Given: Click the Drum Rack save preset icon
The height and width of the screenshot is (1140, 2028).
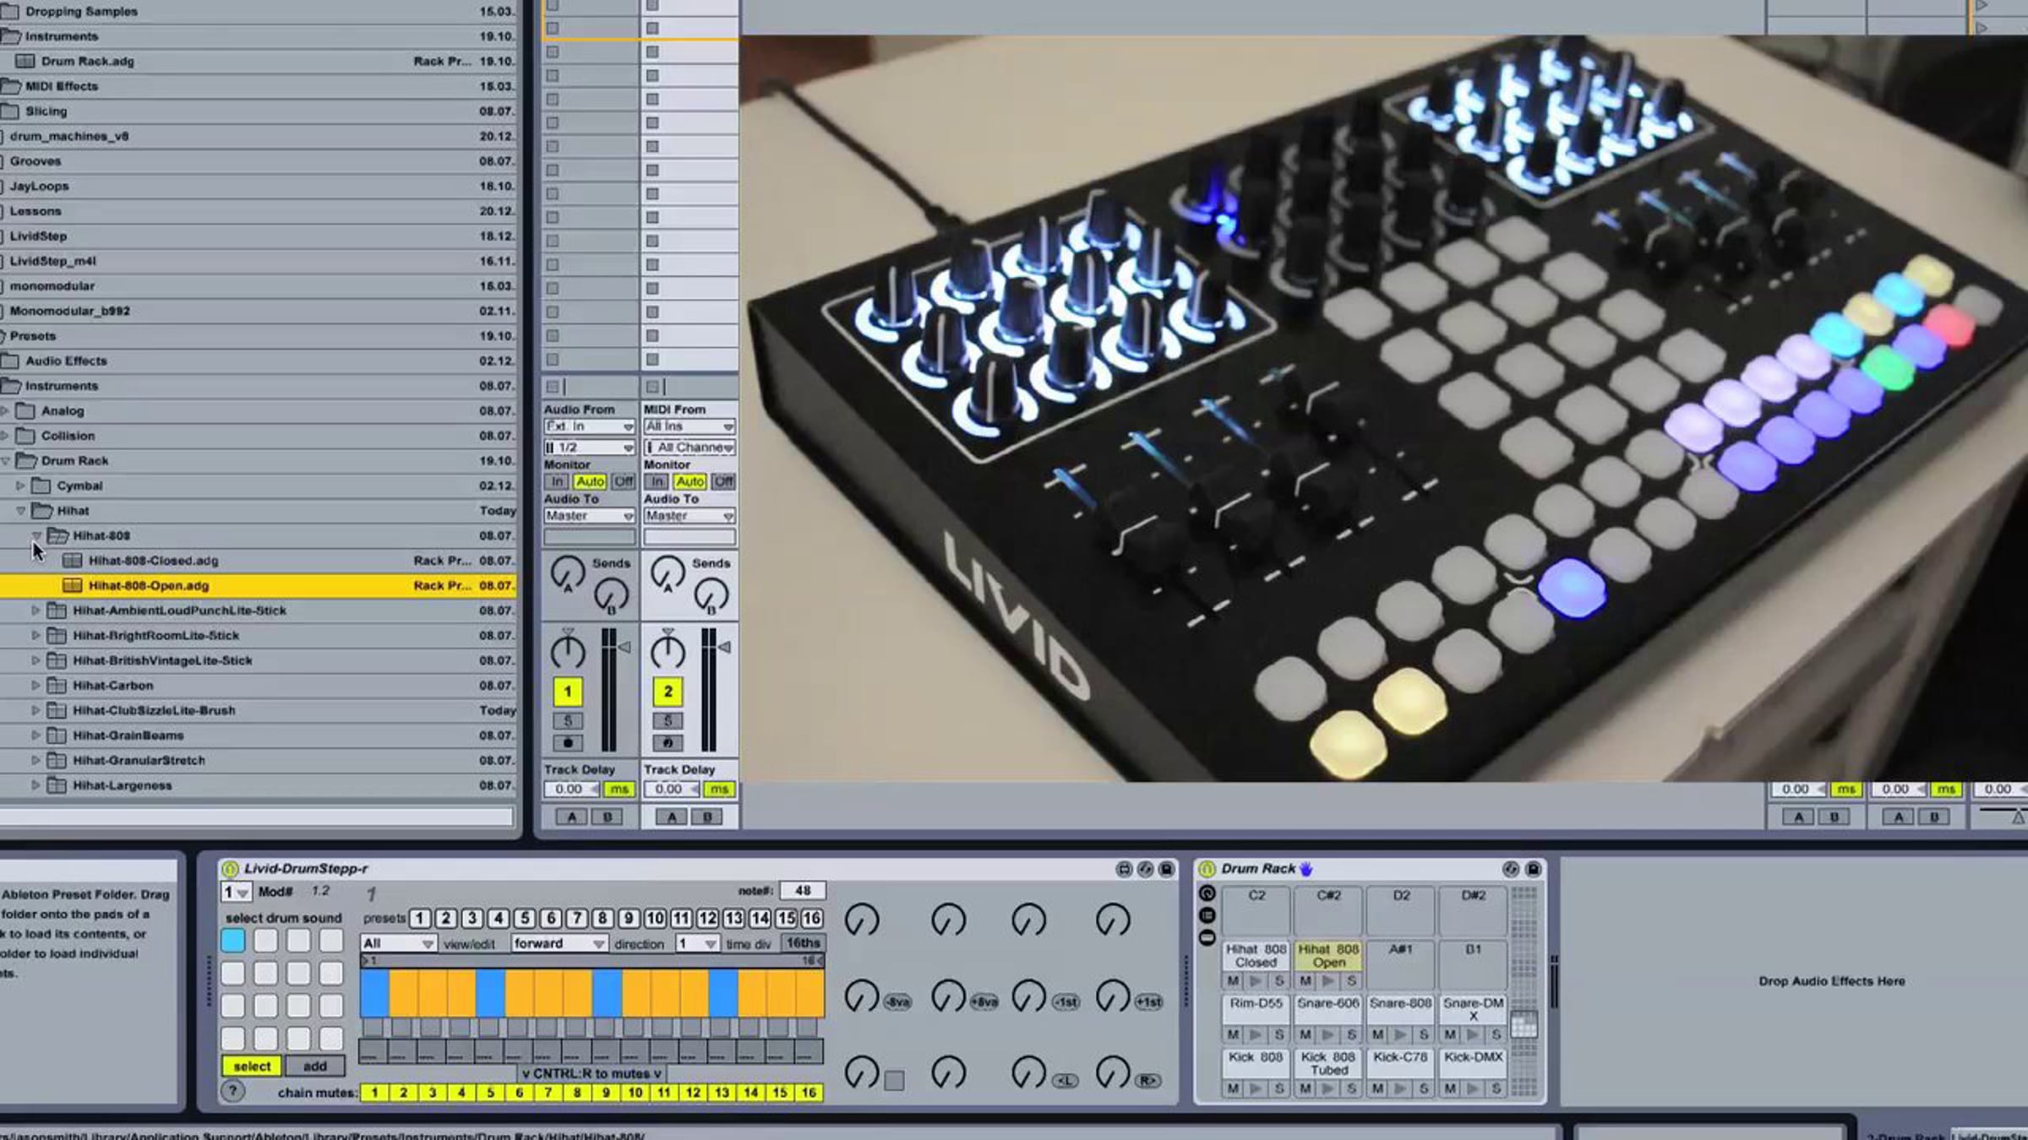Looking at the screenshot, I should pyautogui.click(x=1533, y=869).
